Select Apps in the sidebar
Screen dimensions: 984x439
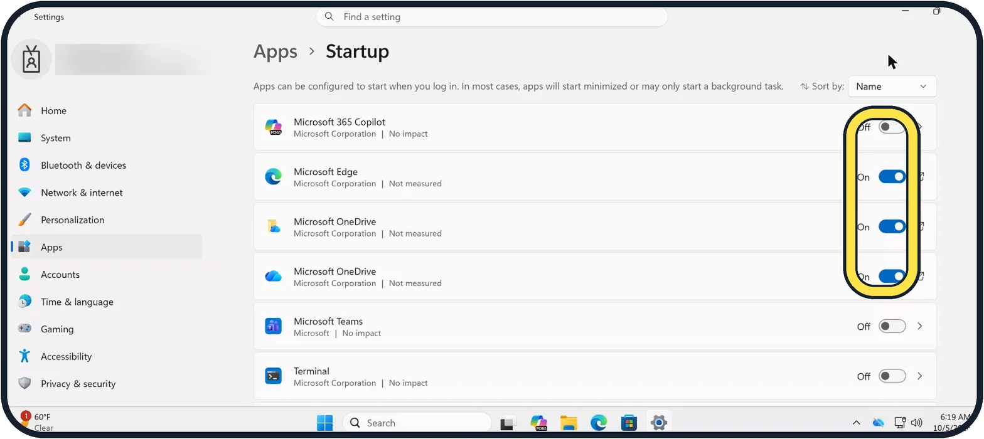pyautogui.click(x=107, y=247)
